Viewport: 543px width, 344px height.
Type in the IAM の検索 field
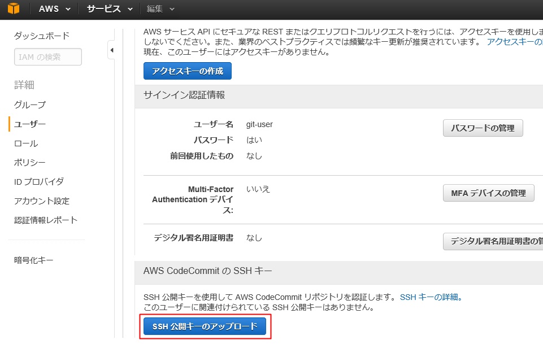[x=48, y=57]
